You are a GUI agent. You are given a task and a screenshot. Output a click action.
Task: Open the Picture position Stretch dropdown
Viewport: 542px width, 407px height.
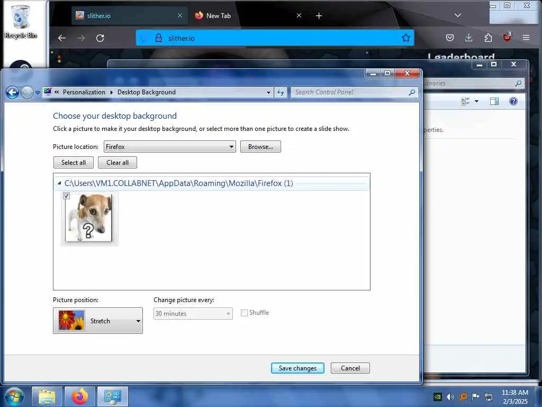[x=98, y=321]
